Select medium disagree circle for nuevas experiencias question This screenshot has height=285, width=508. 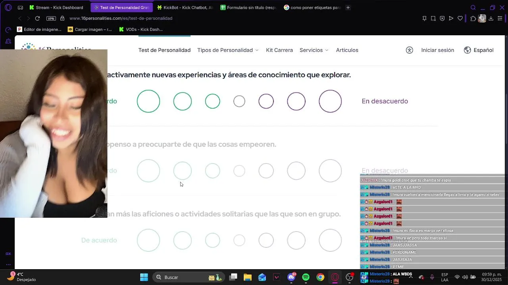point(296,101)
